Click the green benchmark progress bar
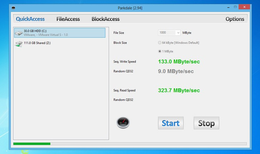The height and width of the screenshot is (154, 260). [x=32, y=144]
